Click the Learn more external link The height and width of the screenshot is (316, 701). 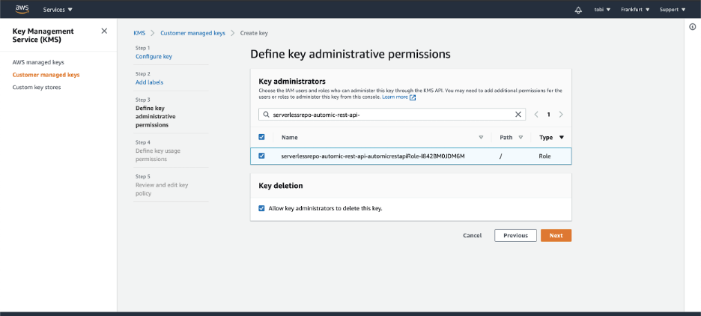point(398,97)
